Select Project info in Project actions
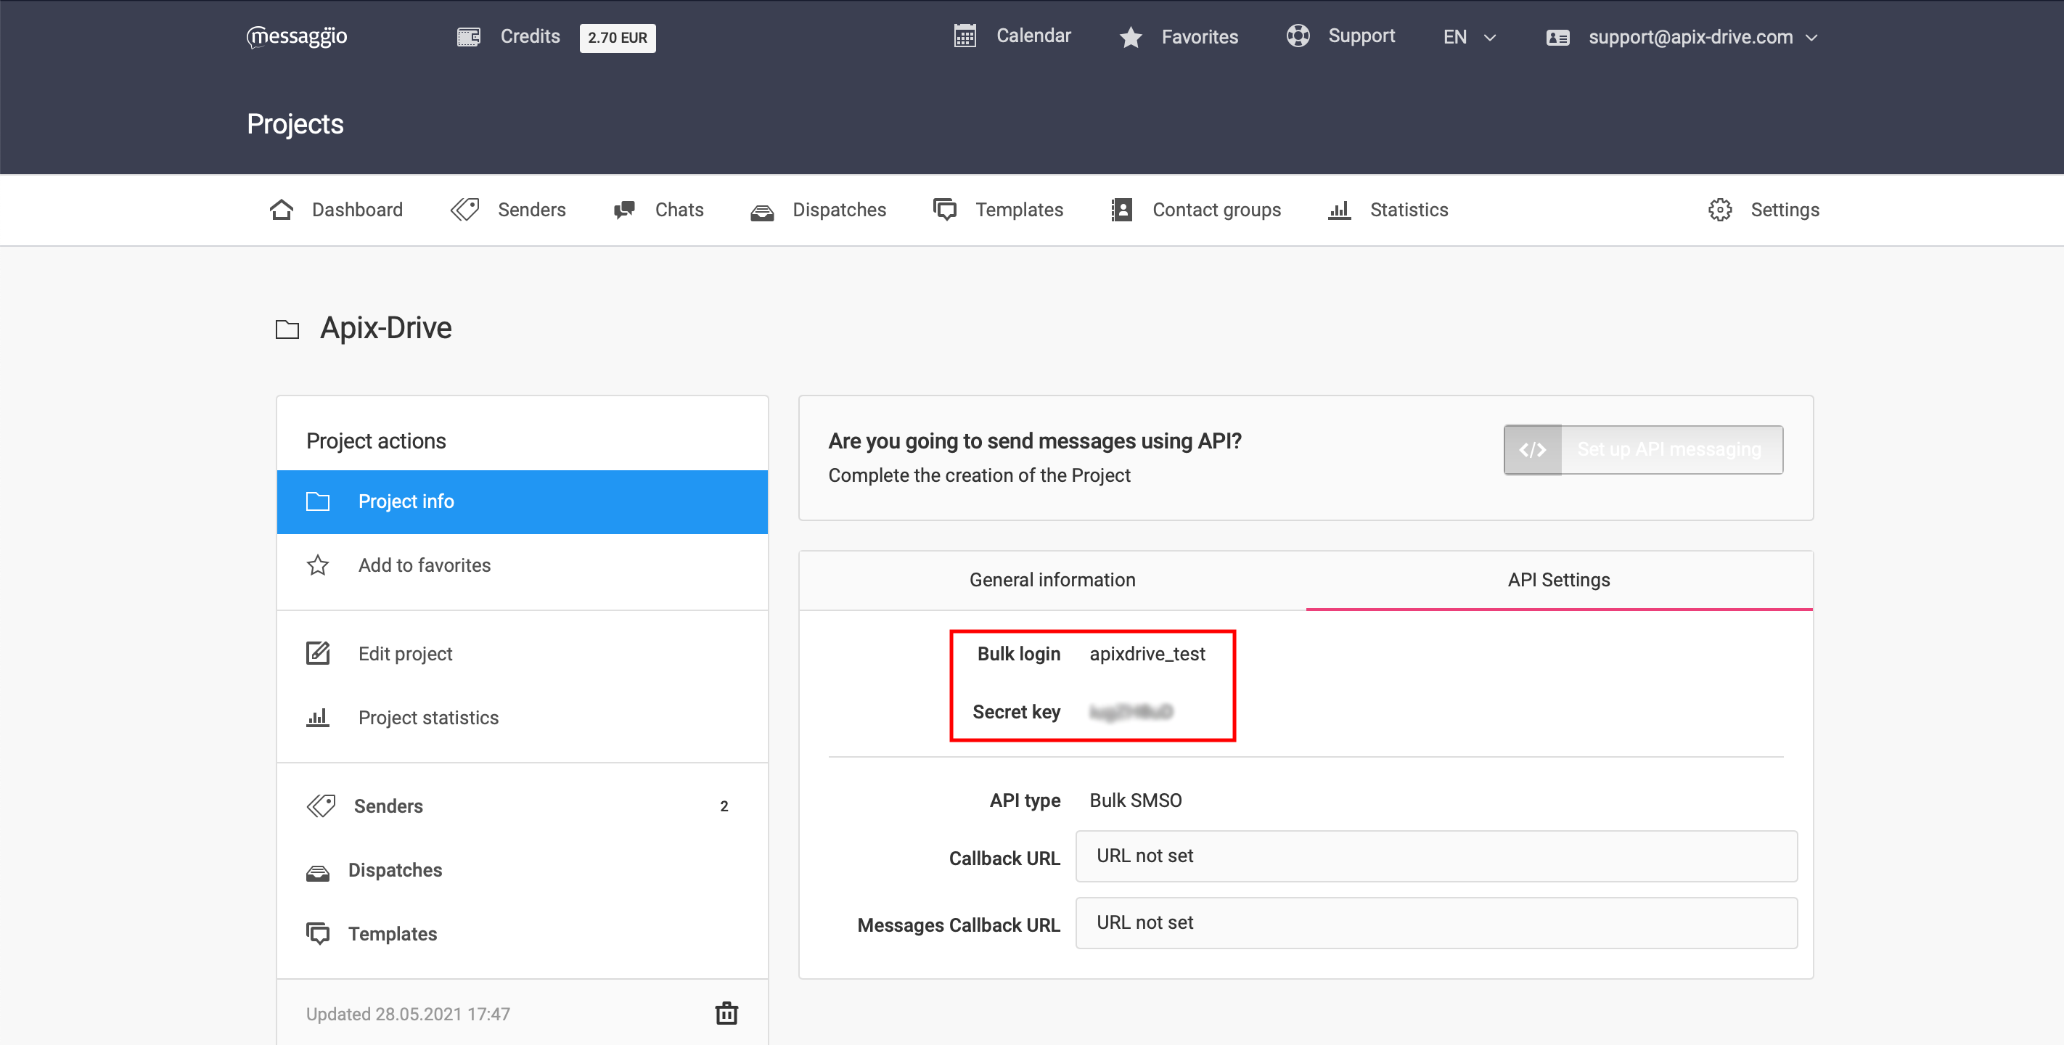 click(522, 501)
